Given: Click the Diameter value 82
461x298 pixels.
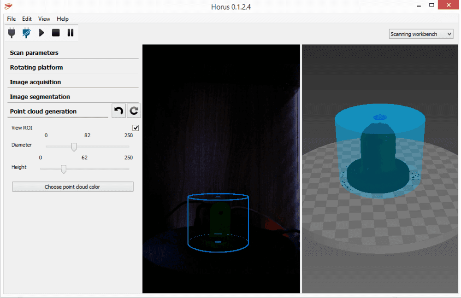Looking at the screenshot, I should (x=87, y=135).
